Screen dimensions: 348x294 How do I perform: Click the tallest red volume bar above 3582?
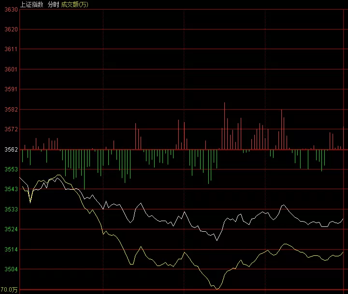tap(224, 126)
